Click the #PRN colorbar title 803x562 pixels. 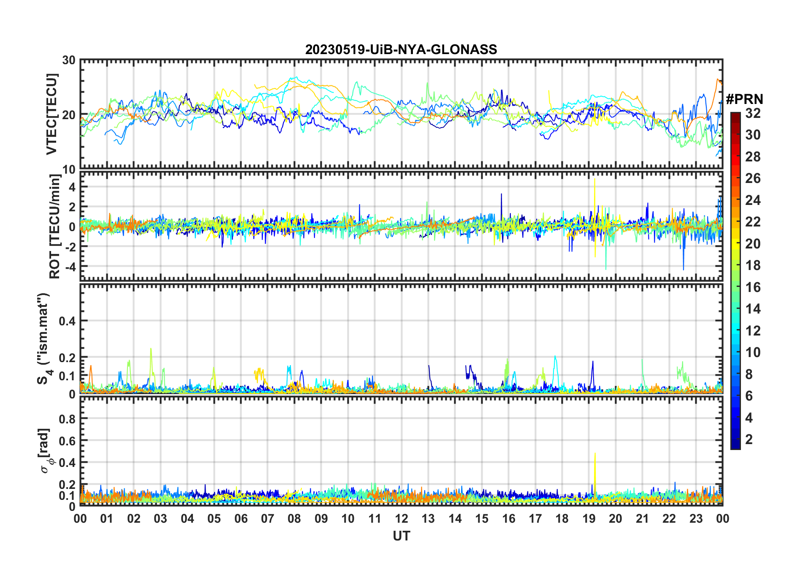744,99
